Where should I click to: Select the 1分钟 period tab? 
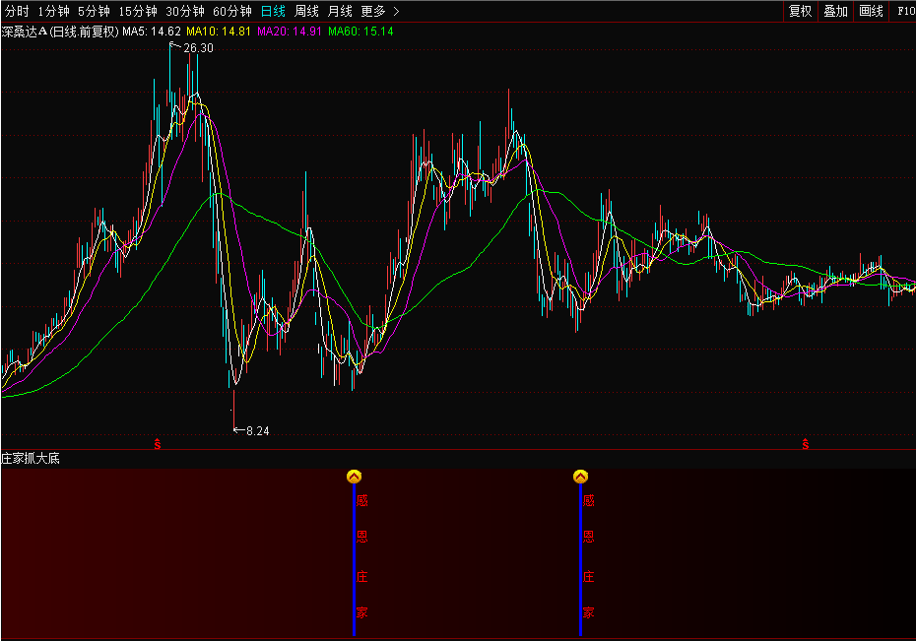[54, 11]
